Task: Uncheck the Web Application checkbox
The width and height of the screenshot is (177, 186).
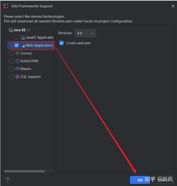Action: 17,45
